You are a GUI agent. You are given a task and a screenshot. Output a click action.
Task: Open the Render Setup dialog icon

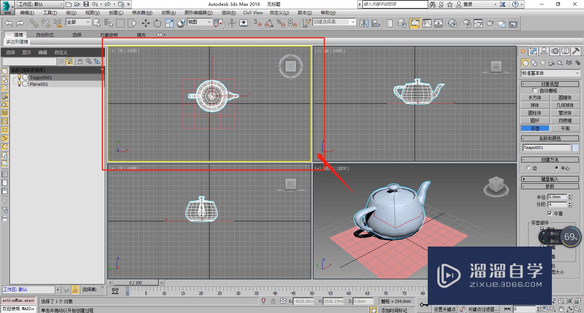click(x=467, y=23)
